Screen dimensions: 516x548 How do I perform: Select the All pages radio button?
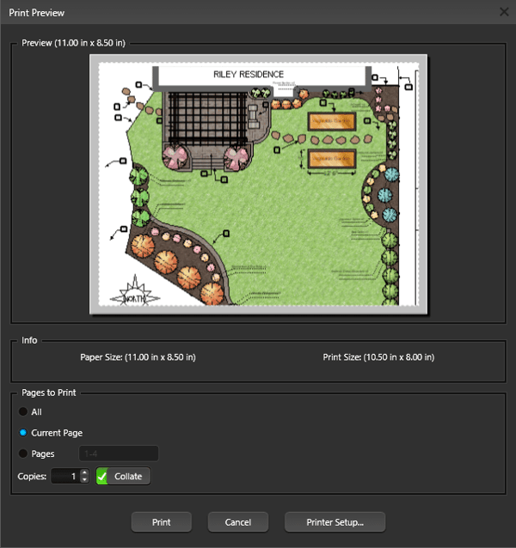[23, 412]
